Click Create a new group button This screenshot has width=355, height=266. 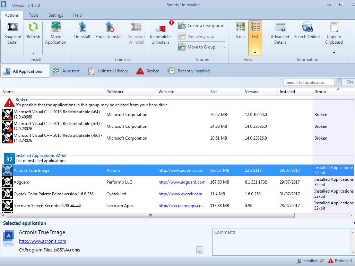coord(201,26)
